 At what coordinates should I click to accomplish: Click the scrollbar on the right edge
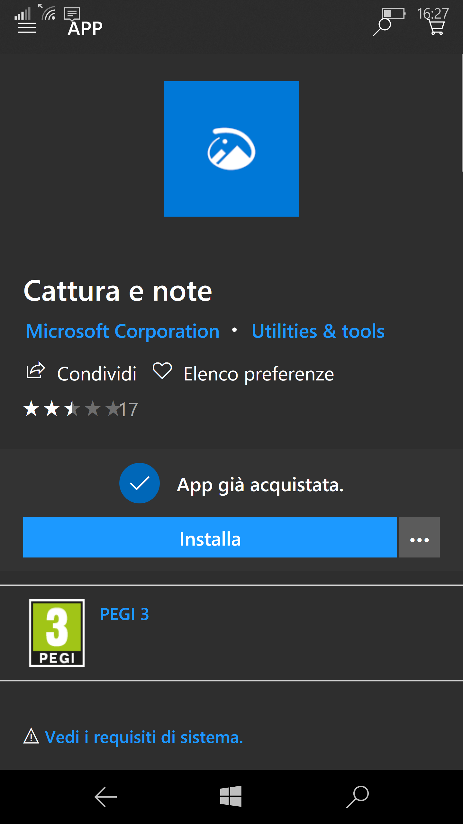coord(462,113)
